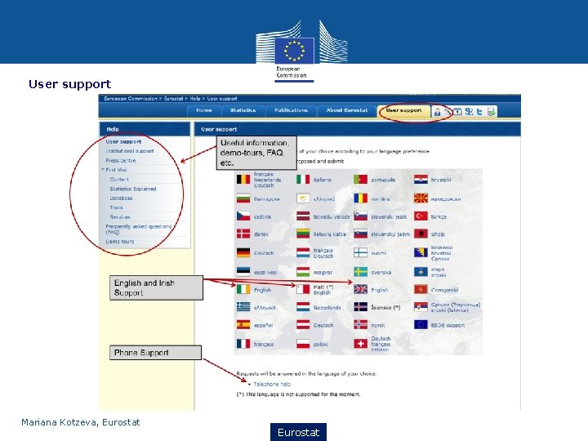588x441 pixels.
Task: Click the Telephone help link
Action: tap(272, 384)
